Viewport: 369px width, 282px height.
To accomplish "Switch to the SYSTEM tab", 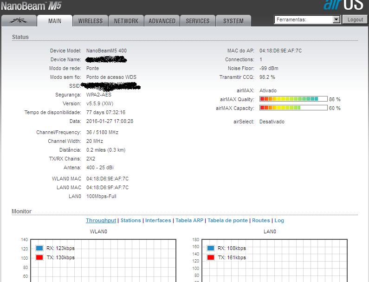I will [233, 21].
